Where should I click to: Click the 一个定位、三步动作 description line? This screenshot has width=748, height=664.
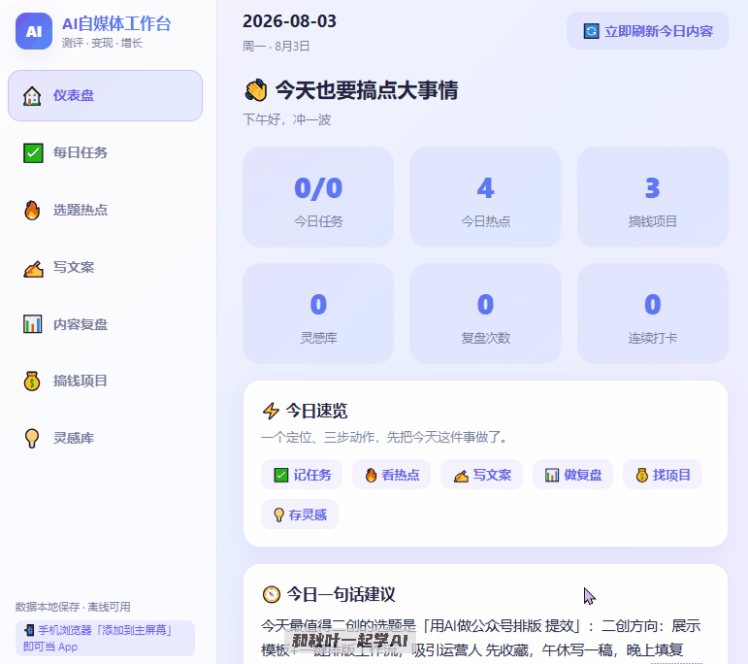click(385, 437)
